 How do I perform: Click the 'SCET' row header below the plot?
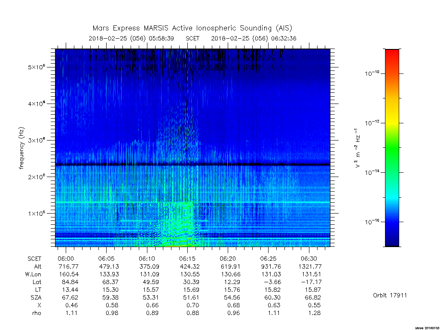pyautogui.click(x=34, y=259)
